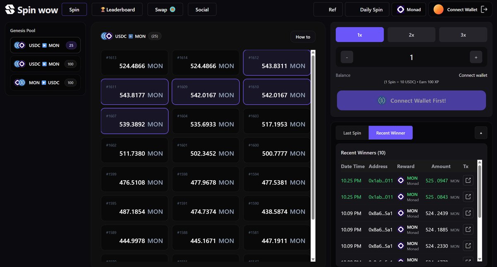
Task: Increase spin count with plus button
Action: [x=476, y=57]
